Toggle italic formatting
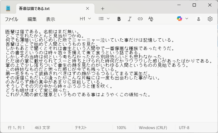Screen dimensions: 218x133 click(130, 19)
